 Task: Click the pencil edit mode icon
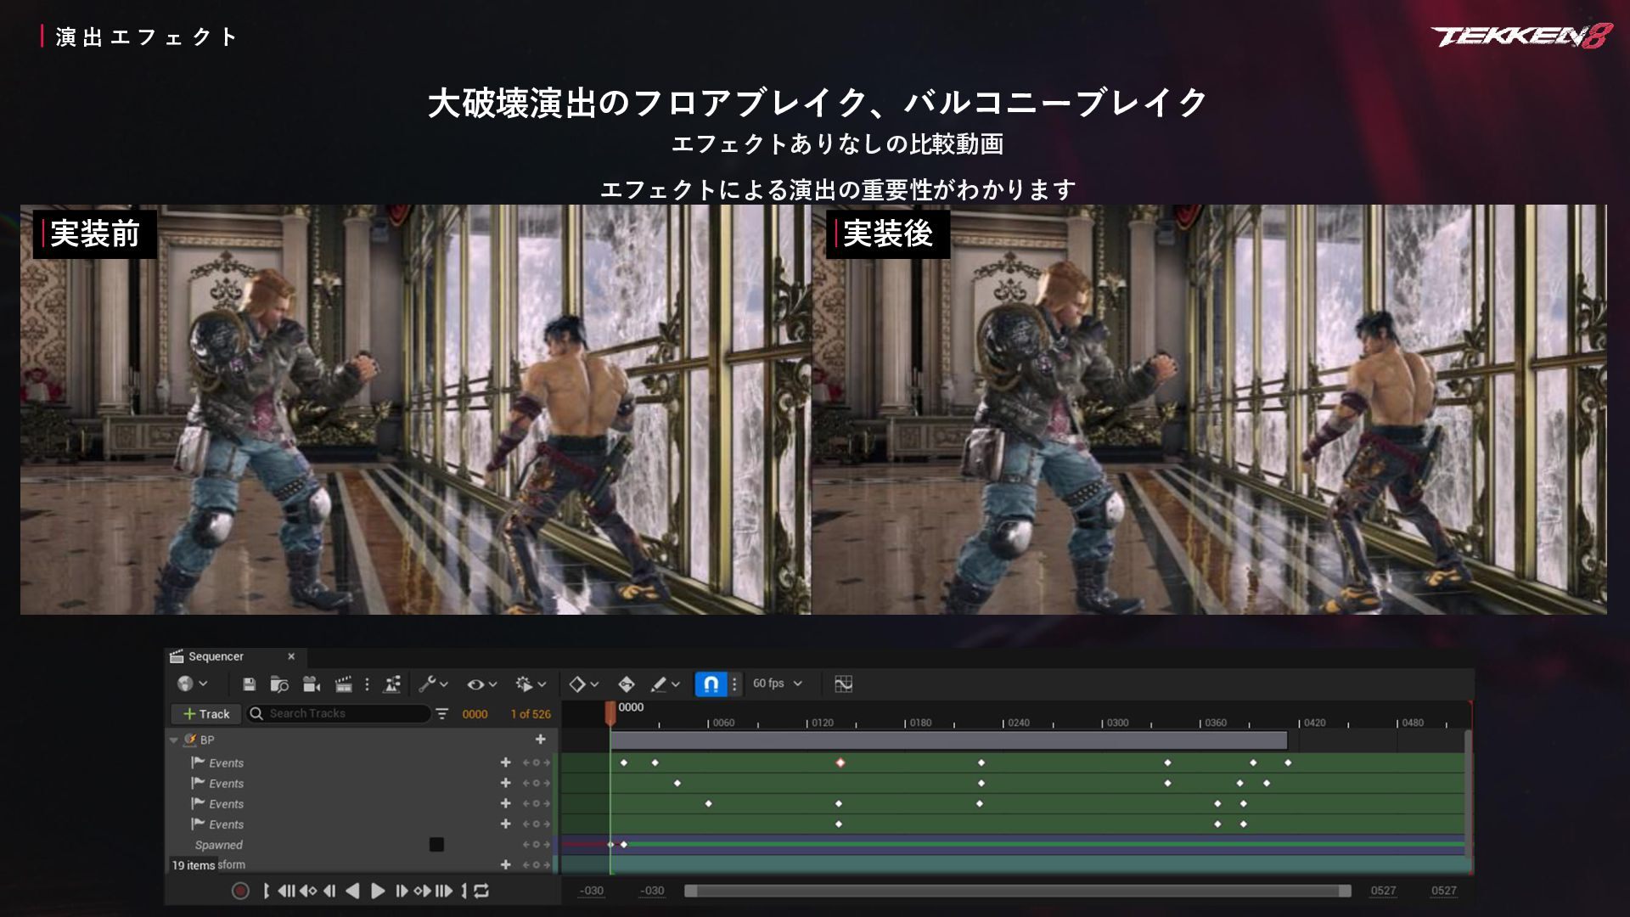click(659, 684)
